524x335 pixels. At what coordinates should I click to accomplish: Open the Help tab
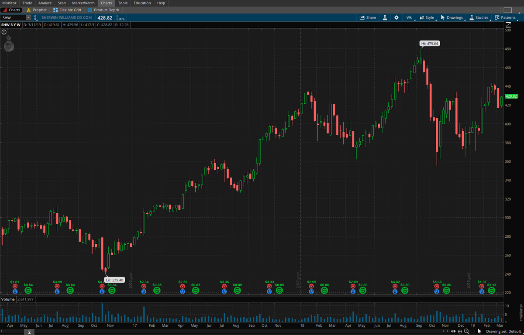click(x=161, y=3)
